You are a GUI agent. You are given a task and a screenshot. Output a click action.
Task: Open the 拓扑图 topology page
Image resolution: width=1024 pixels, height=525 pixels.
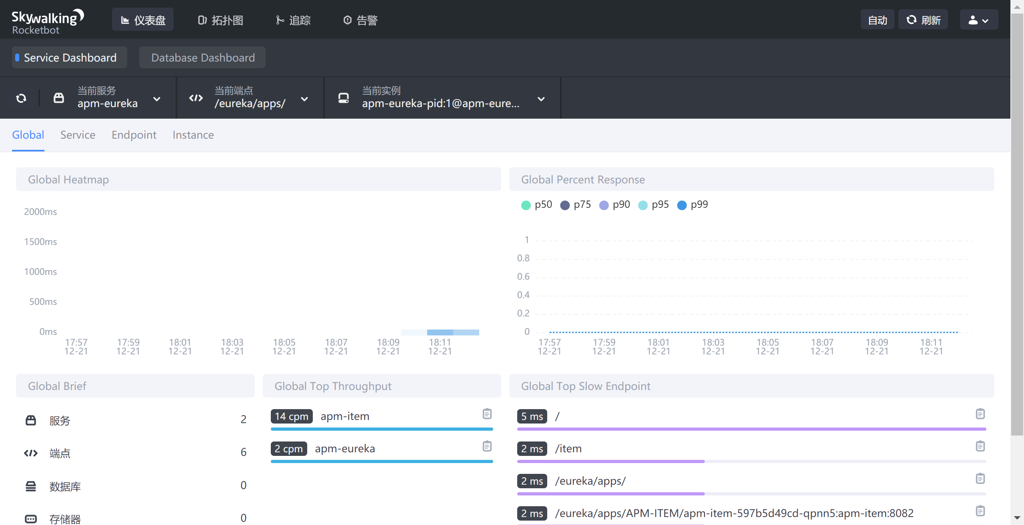coord(220,20)
